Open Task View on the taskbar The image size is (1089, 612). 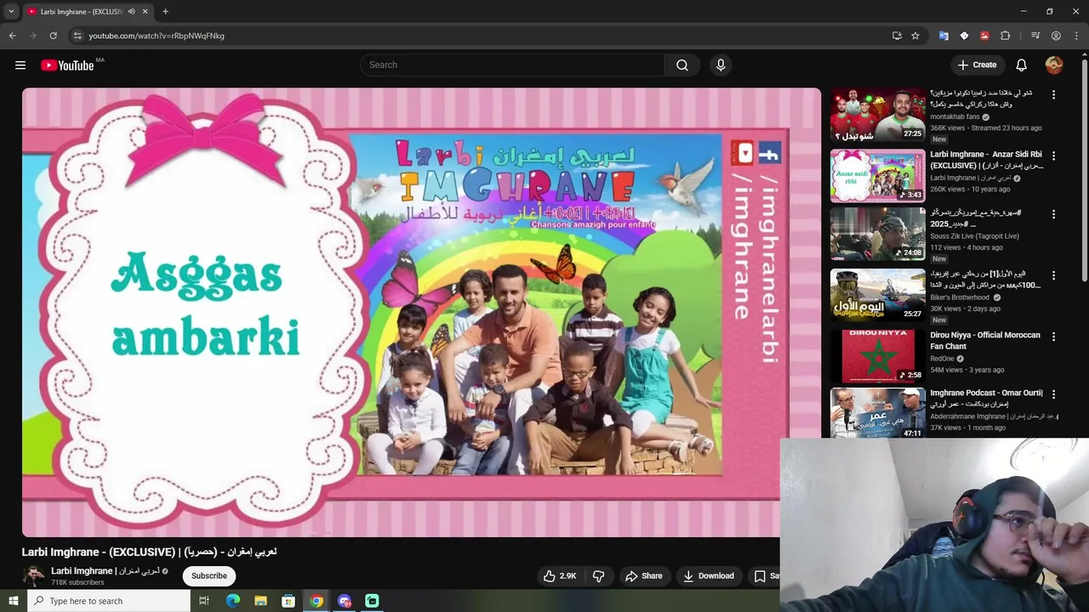pos(204,601)
